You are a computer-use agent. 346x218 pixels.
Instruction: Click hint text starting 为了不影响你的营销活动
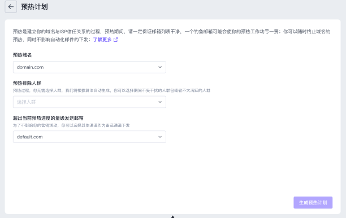(71, 125)
